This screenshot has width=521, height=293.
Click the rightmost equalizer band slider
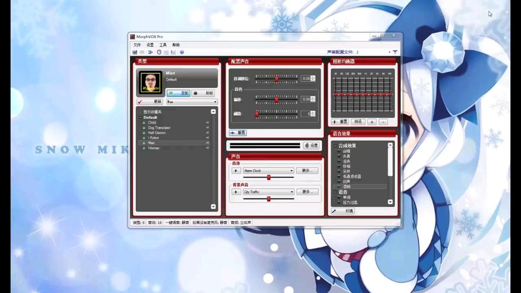point(390,95)
